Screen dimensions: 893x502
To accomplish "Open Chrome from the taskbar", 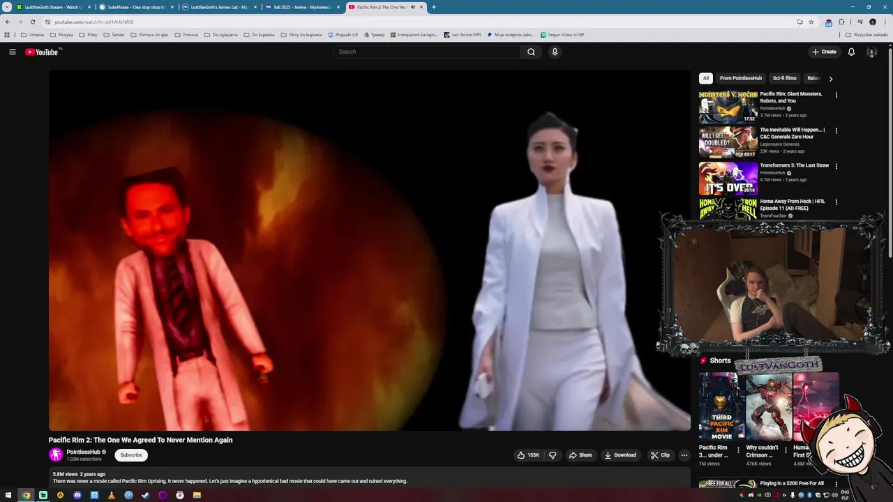I will coord(26,495).
